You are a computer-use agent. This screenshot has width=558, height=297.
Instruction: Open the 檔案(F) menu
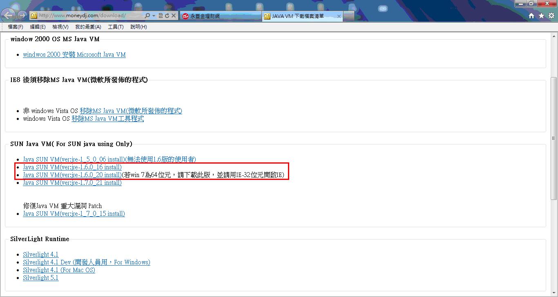pos(16,27)
